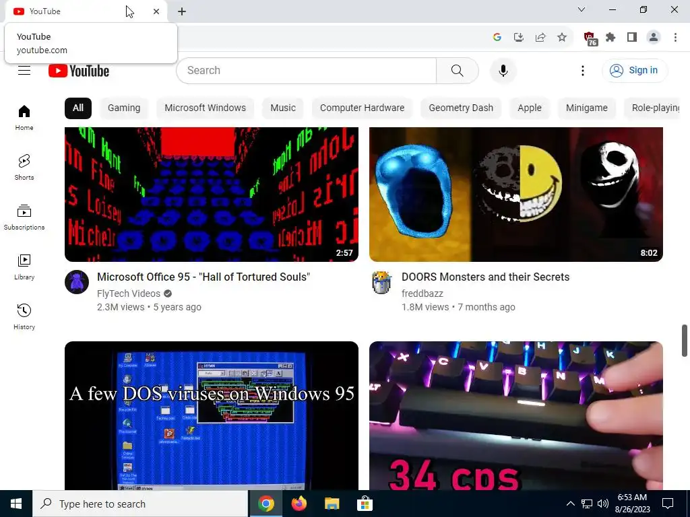Bookmark this page with the star icon

point(562,38)
